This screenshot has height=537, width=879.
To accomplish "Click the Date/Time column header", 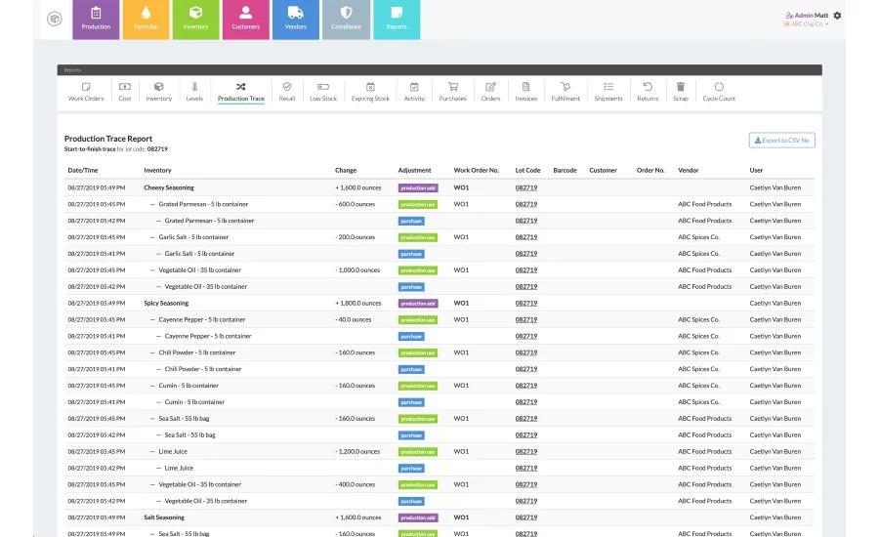I will pyautogui.click(x=82, y=170).
